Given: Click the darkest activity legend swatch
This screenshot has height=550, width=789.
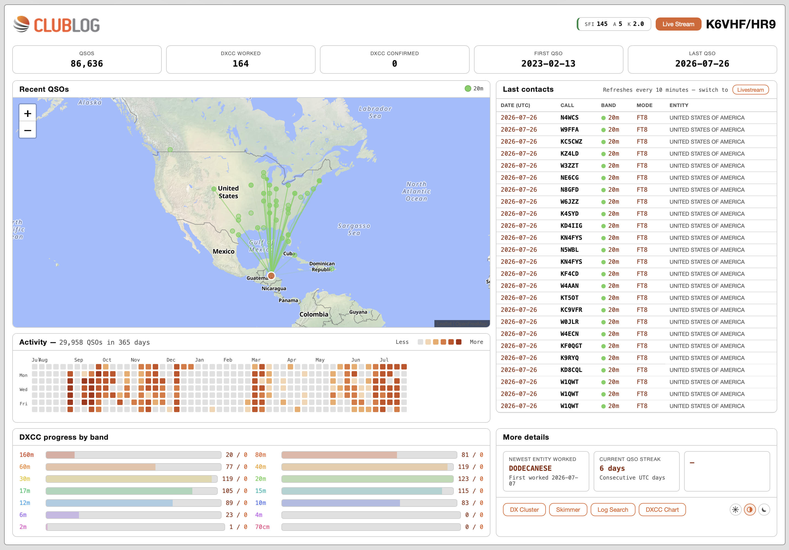Looking at the screenshot, I should pos(458,342).
